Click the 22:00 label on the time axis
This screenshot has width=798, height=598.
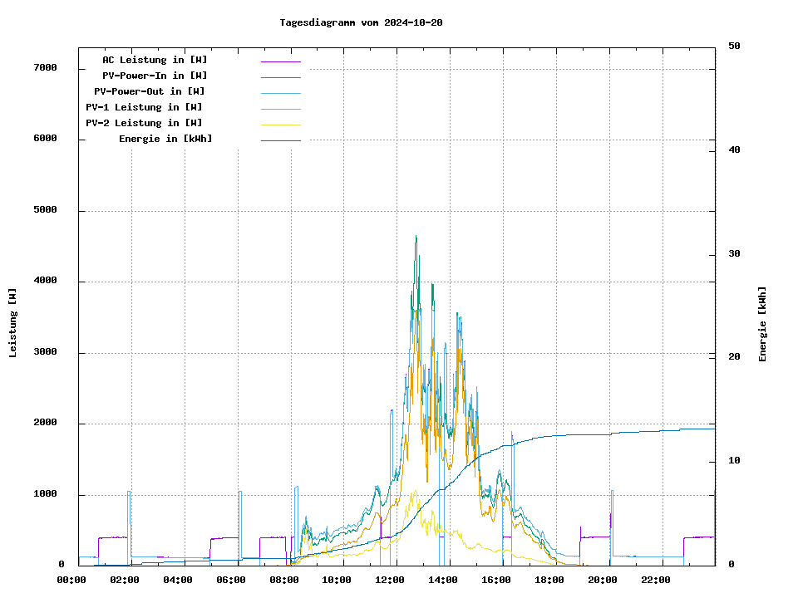pyautogui.click(x=656, y=580)
